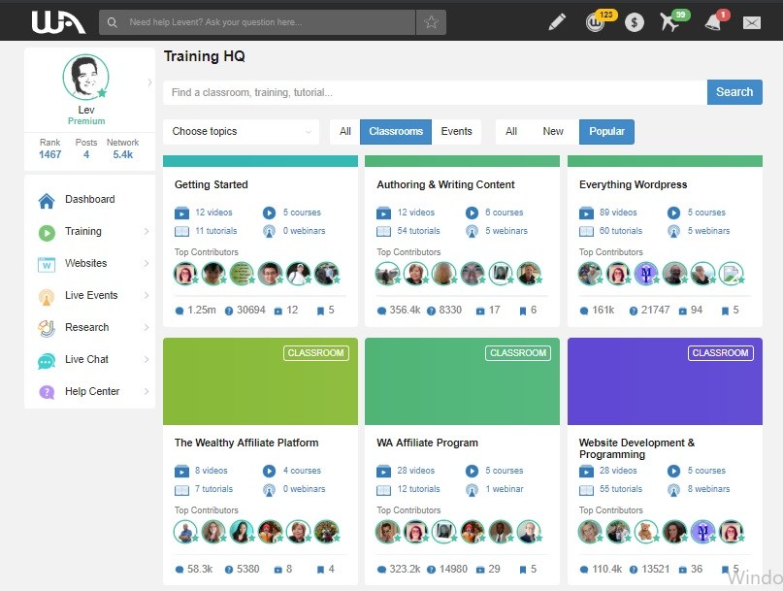Click the Research sidebar icon

(47, 328)
